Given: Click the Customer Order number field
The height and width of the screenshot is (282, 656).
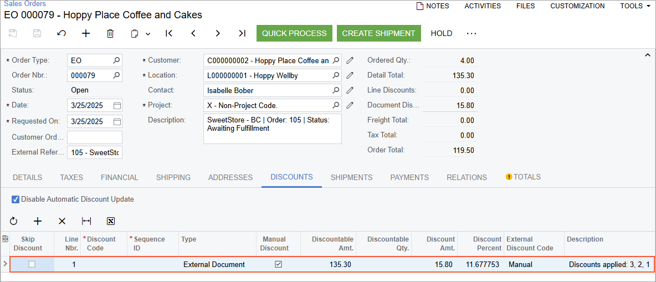Looking at the screenshot, I should tap(94, 137).
